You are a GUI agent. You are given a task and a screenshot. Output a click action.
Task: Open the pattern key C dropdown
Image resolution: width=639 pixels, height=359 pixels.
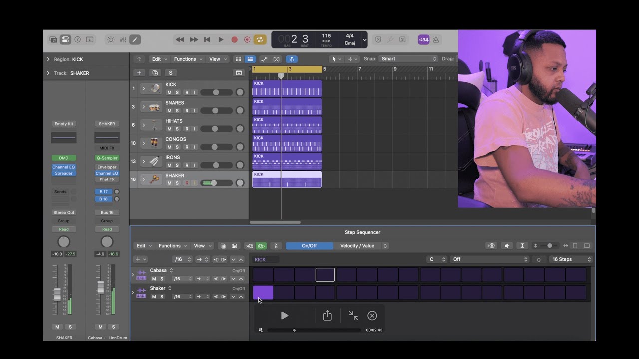tap(437, 259)
